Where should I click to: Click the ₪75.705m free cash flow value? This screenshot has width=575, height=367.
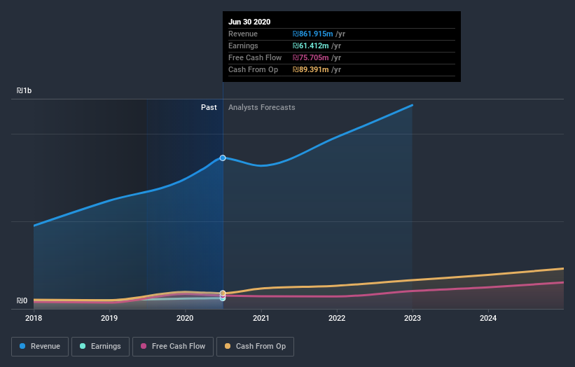tap(310, 57)
